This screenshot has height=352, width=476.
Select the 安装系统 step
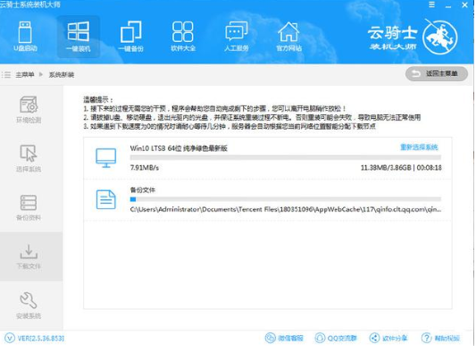(x=29, y=306)
